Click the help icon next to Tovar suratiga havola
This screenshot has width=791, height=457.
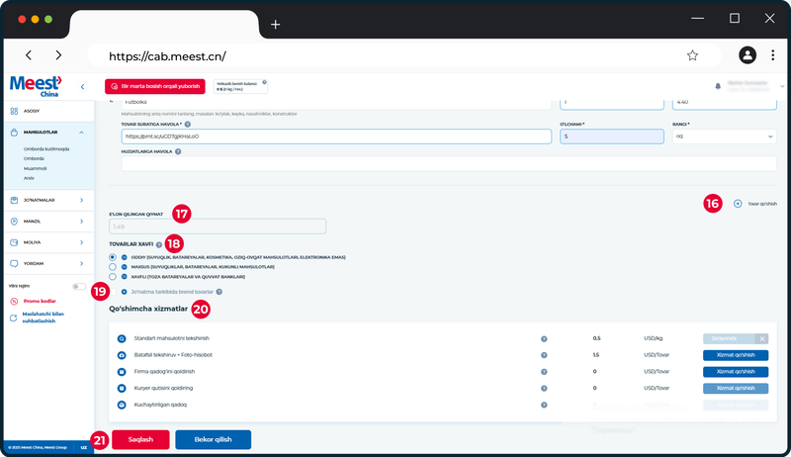[x=188, y=124]
